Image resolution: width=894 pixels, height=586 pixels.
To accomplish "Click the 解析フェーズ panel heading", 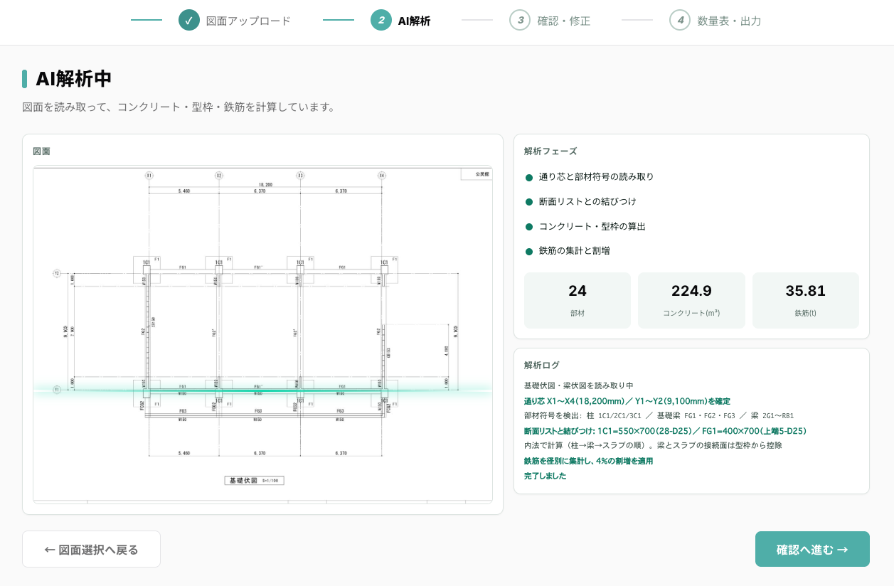I will 550,151.
